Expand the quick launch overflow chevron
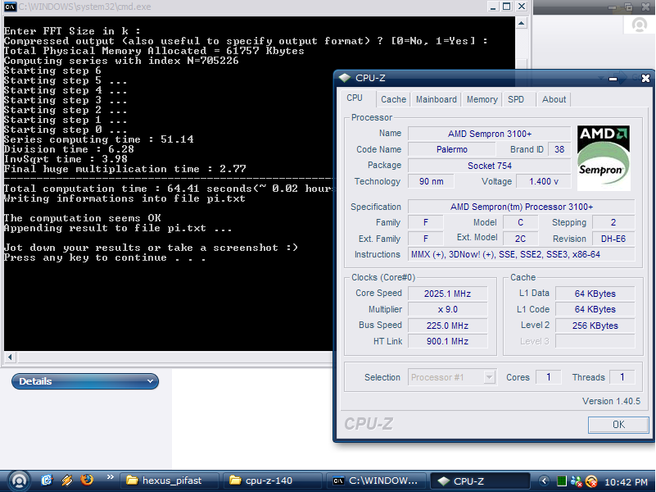The image size is (656, 492). coord(110,477)
